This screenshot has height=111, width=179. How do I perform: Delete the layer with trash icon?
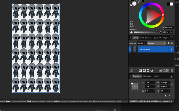172,70
